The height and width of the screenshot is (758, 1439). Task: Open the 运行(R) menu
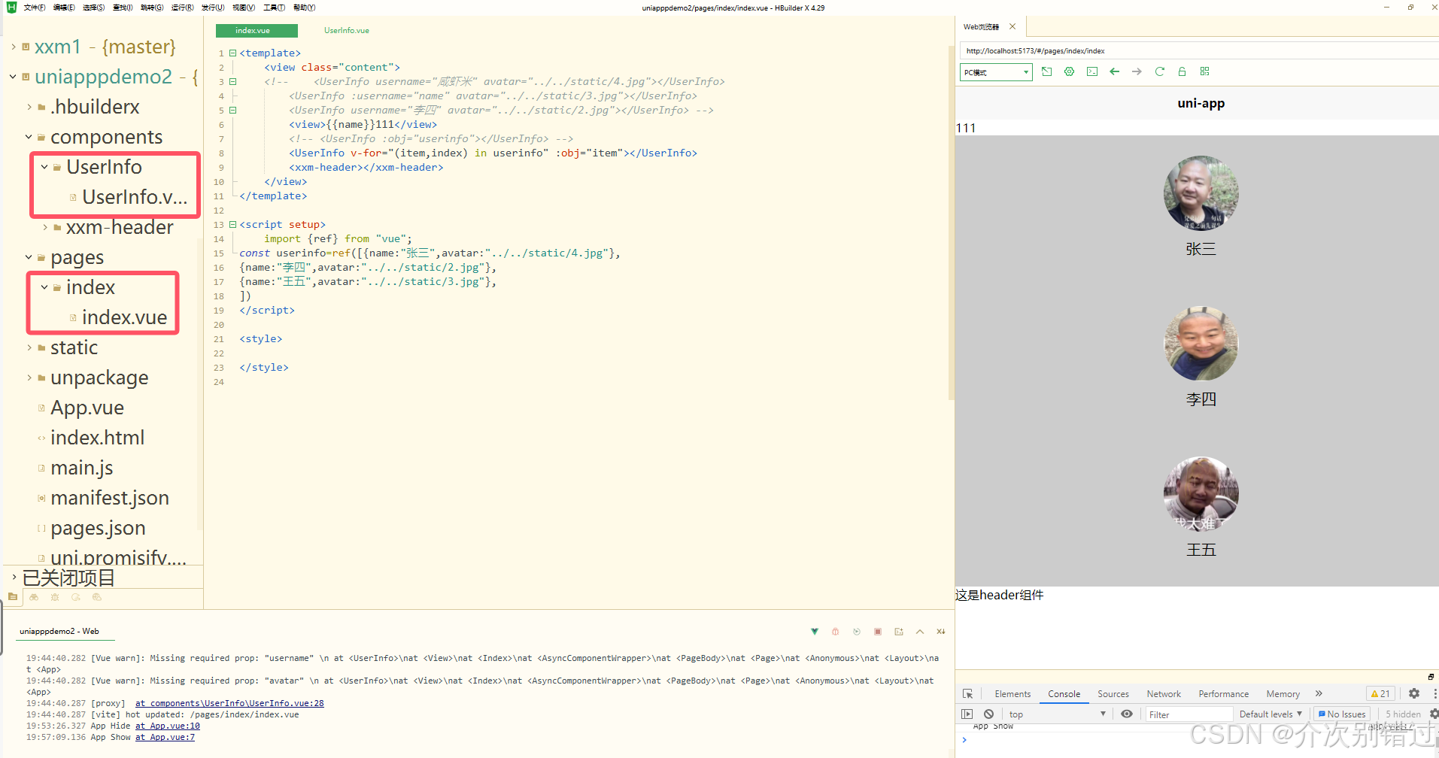[182, 8]
